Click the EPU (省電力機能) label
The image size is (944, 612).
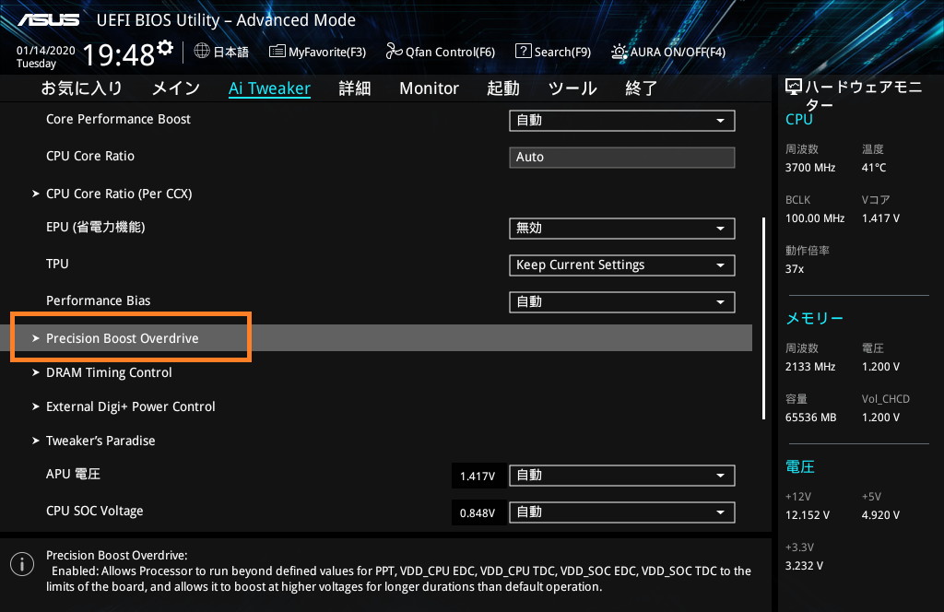click(x=95, y=227)
